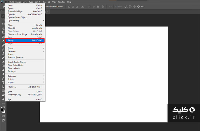Select the Healing Brush tool
This screenshot has height=131, width=200.
[3, 45]
